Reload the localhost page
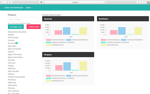 pyautogui.click(x=104, y=2)
